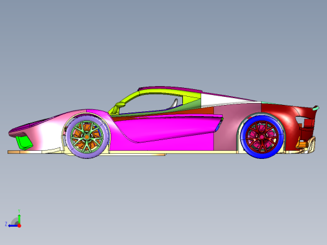Click the Z axis label
The image size is (327, 245).
tap(6, 224)
